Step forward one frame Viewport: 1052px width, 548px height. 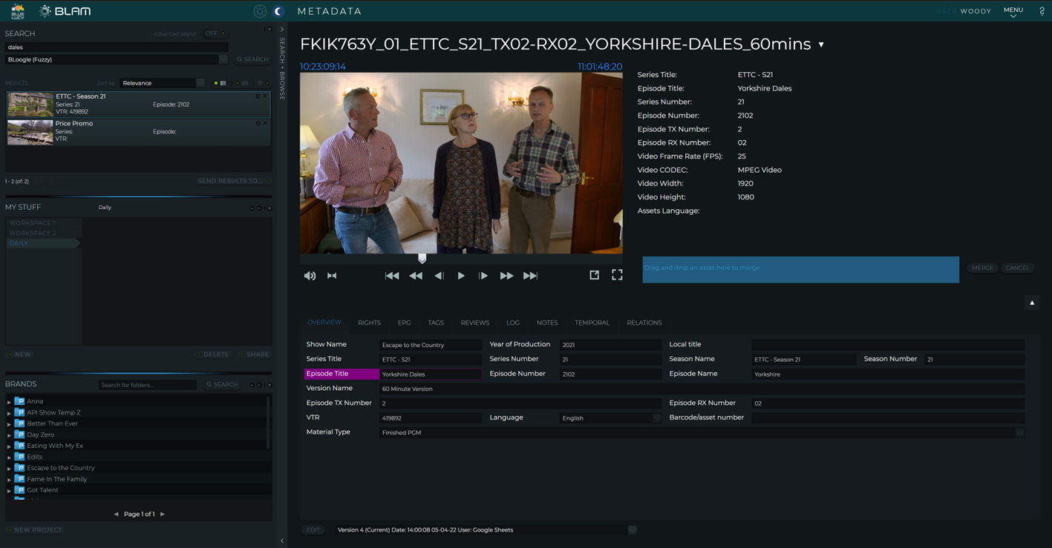[483, 276]
